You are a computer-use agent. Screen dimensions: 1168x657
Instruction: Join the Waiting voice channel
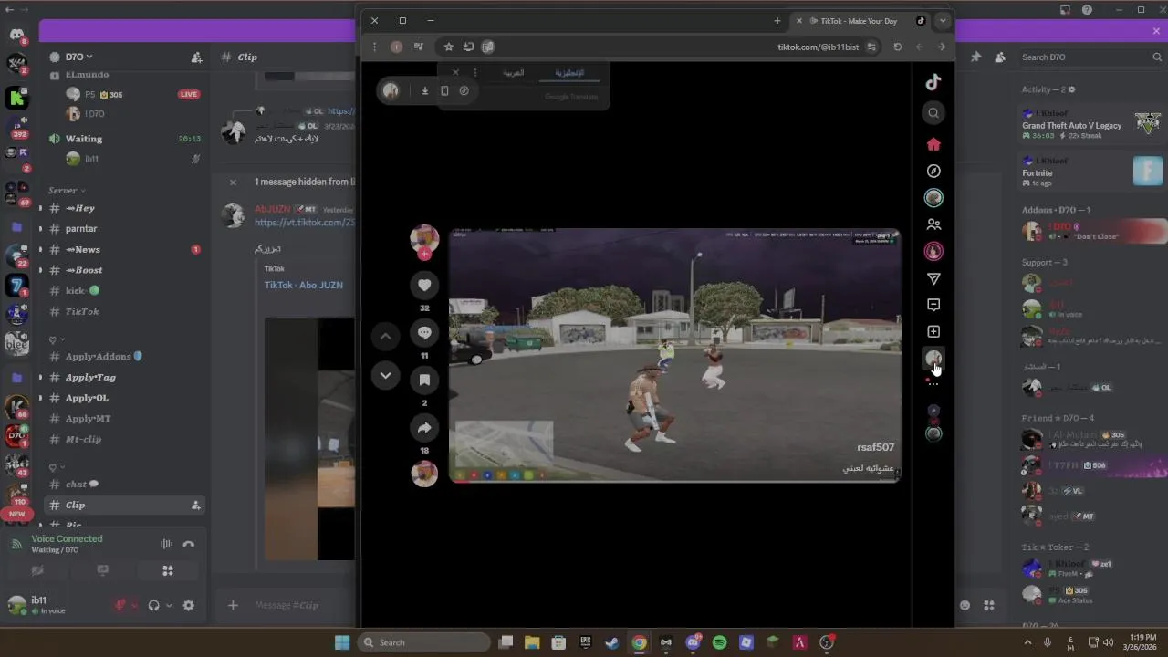pos(125,139)
